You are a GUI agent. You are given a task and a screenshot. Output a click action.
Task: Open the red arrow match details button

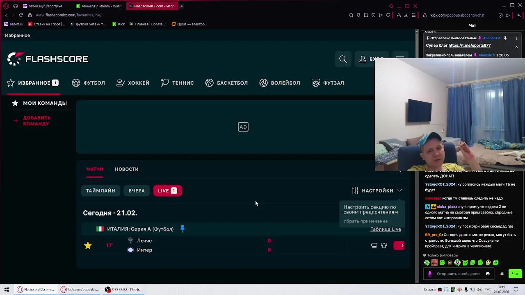(399, 245)
